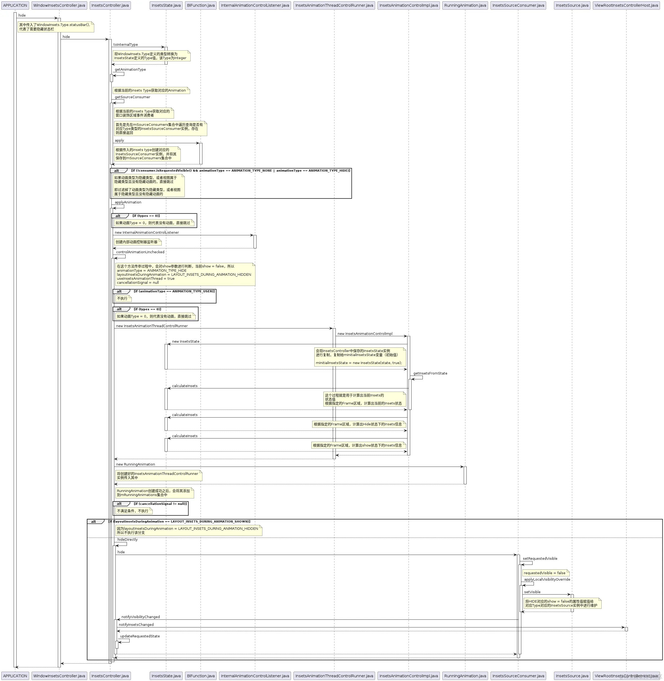Select the top InsetsController.java header box
Viewport: 664px width, 681px height.
click(x=110, y=5)
